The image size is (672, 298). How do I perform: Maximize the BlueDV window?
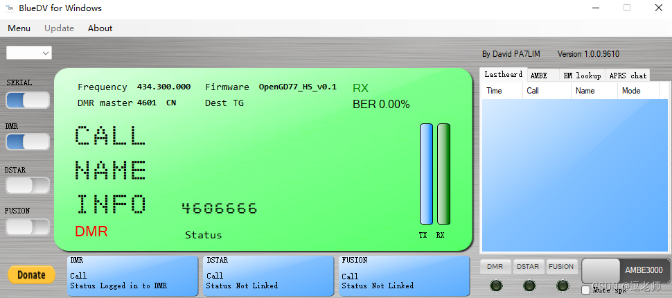coord(627,8)
